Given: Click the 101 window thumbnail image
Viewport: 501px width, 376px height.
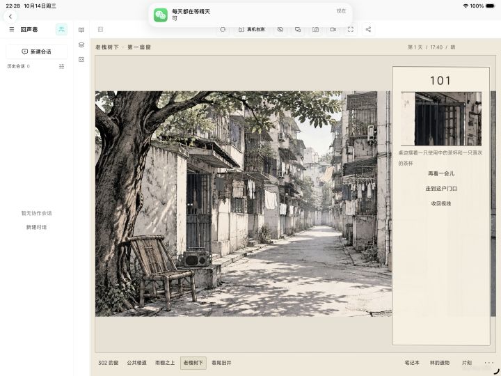Looking at the screenshot, I should point(441,118).
